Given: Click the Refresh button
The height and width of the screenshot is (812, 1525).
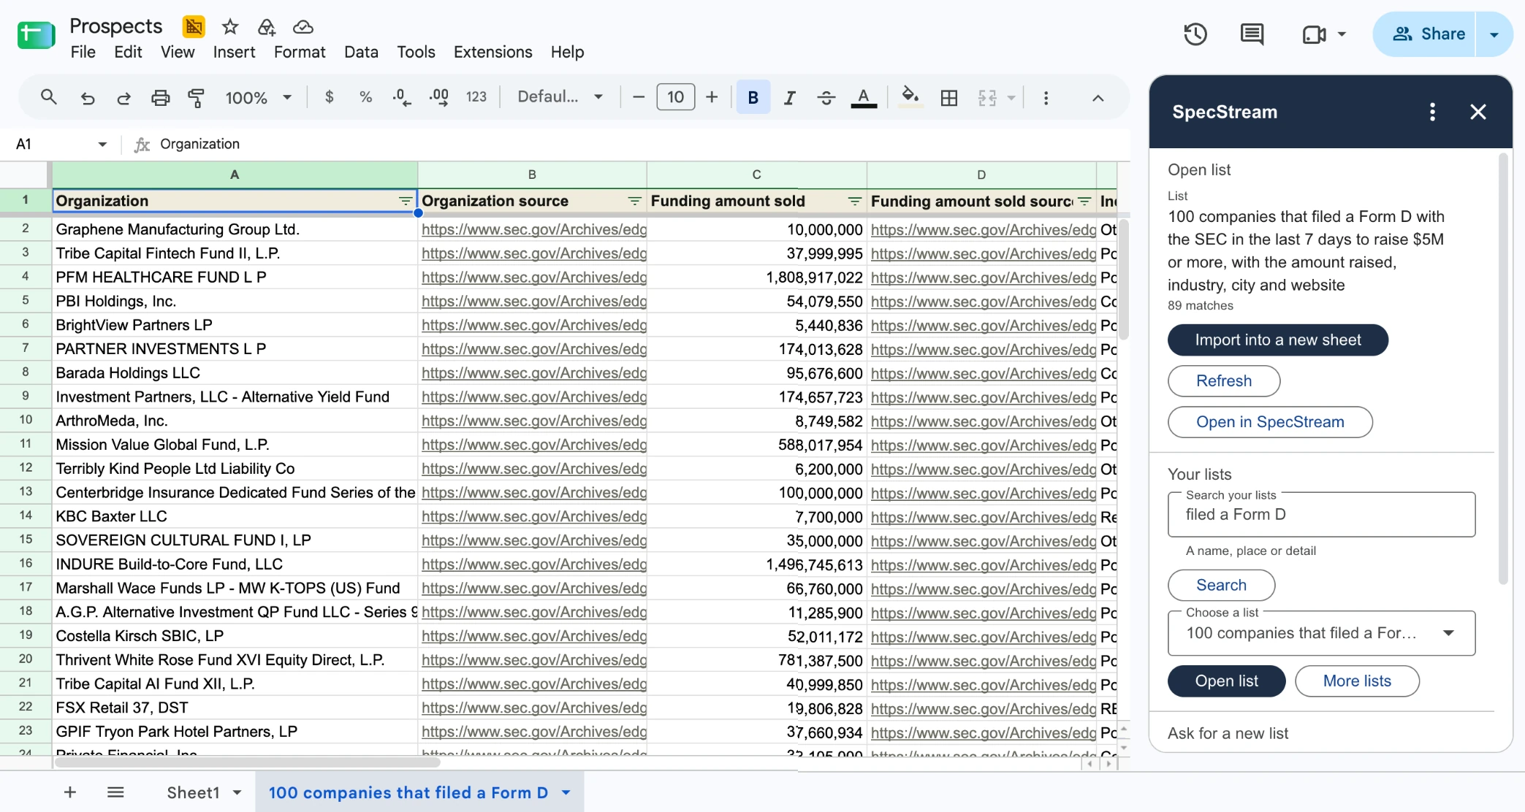Looking at the screenshot, I should [x=1224, y=380].
